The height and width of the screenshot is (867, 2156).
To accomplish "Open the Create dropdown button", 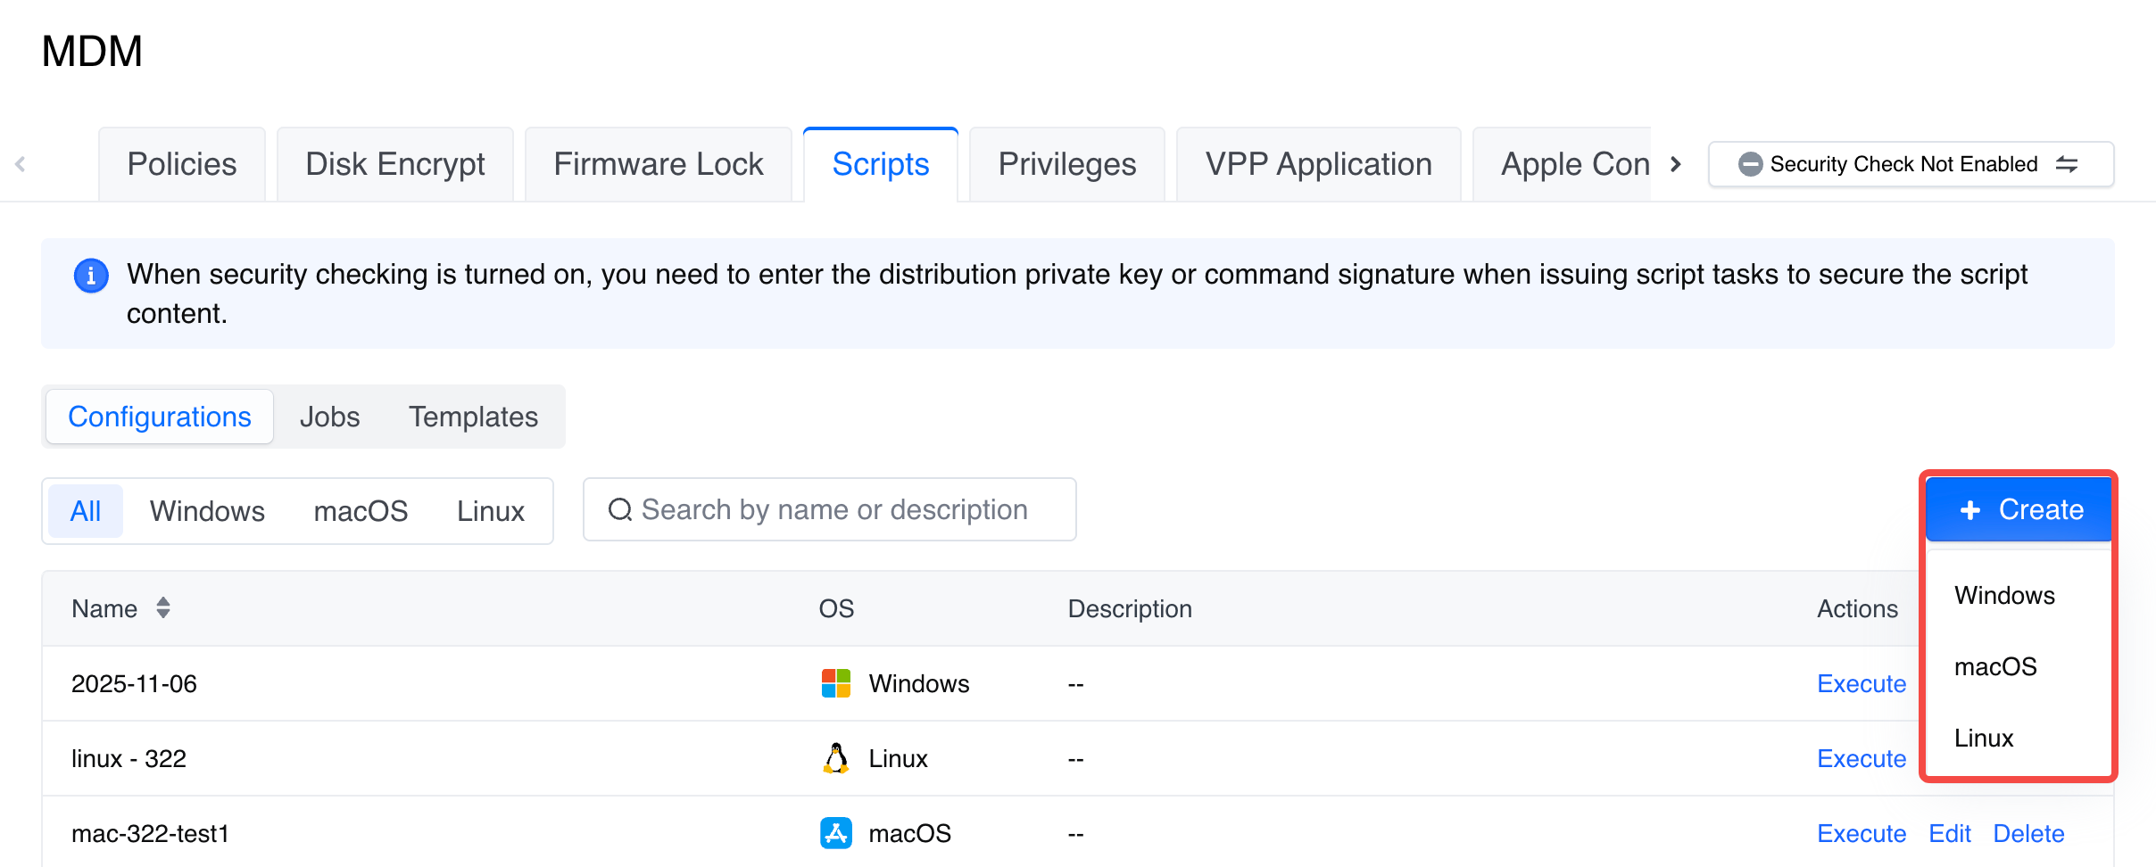I will point(2020,509).
